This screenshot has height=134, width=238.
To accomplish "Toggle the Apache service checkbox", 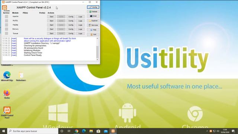I will click(6, 16).
